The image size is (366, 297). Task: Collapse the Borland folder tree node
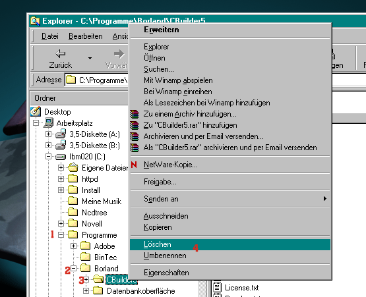click(73, 268)
